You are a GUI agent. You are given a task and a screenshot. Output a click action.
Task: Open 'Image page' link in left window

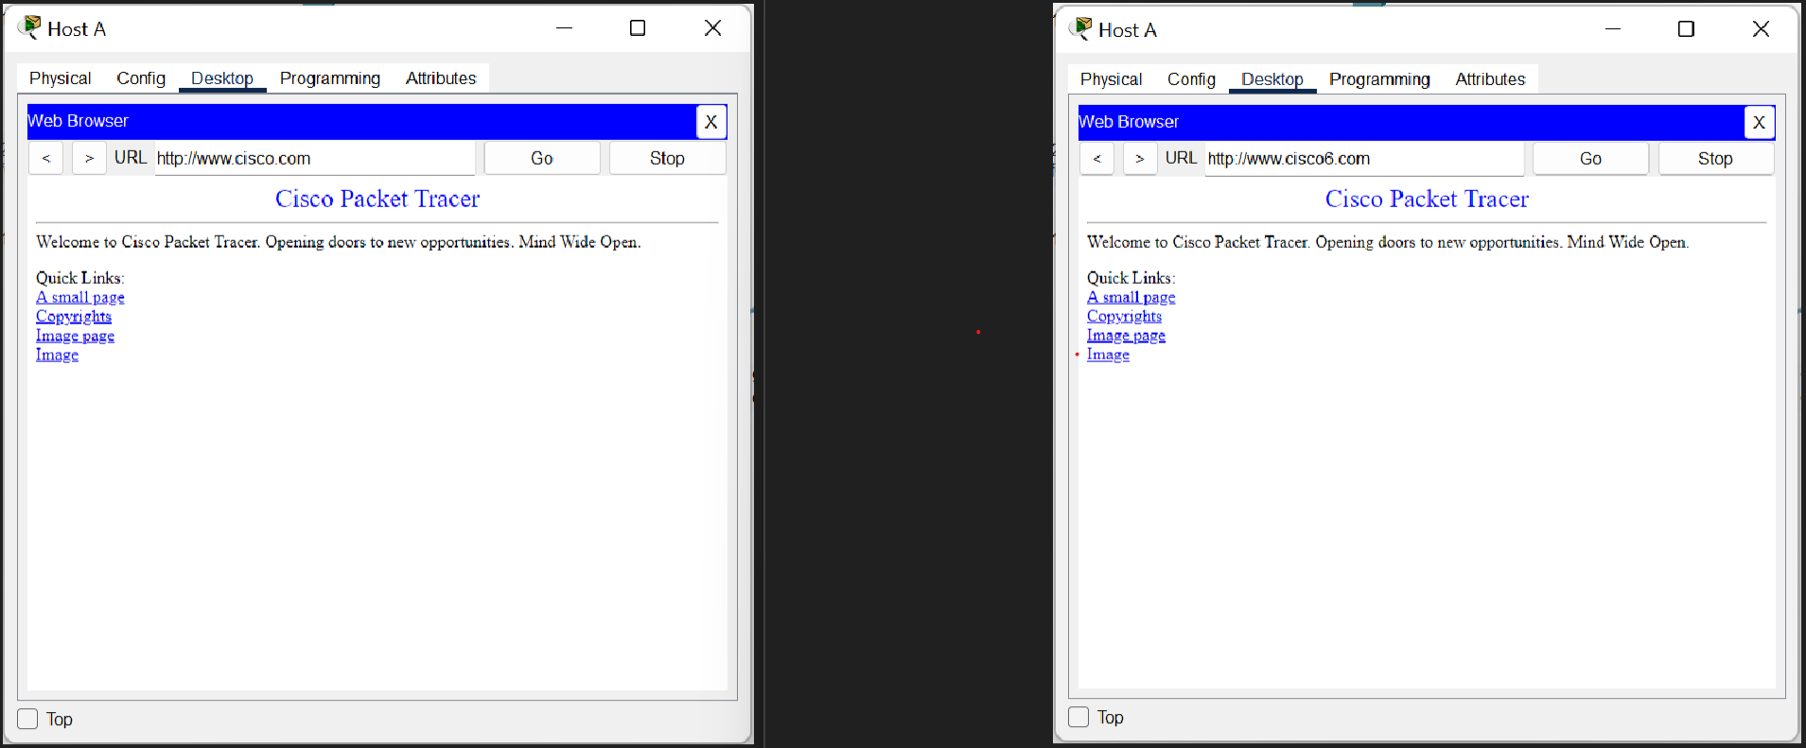(75, 336)
